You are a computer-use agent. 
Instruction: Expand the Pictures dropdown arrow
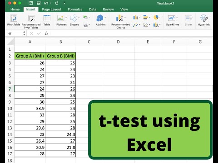tap(66, 18)
